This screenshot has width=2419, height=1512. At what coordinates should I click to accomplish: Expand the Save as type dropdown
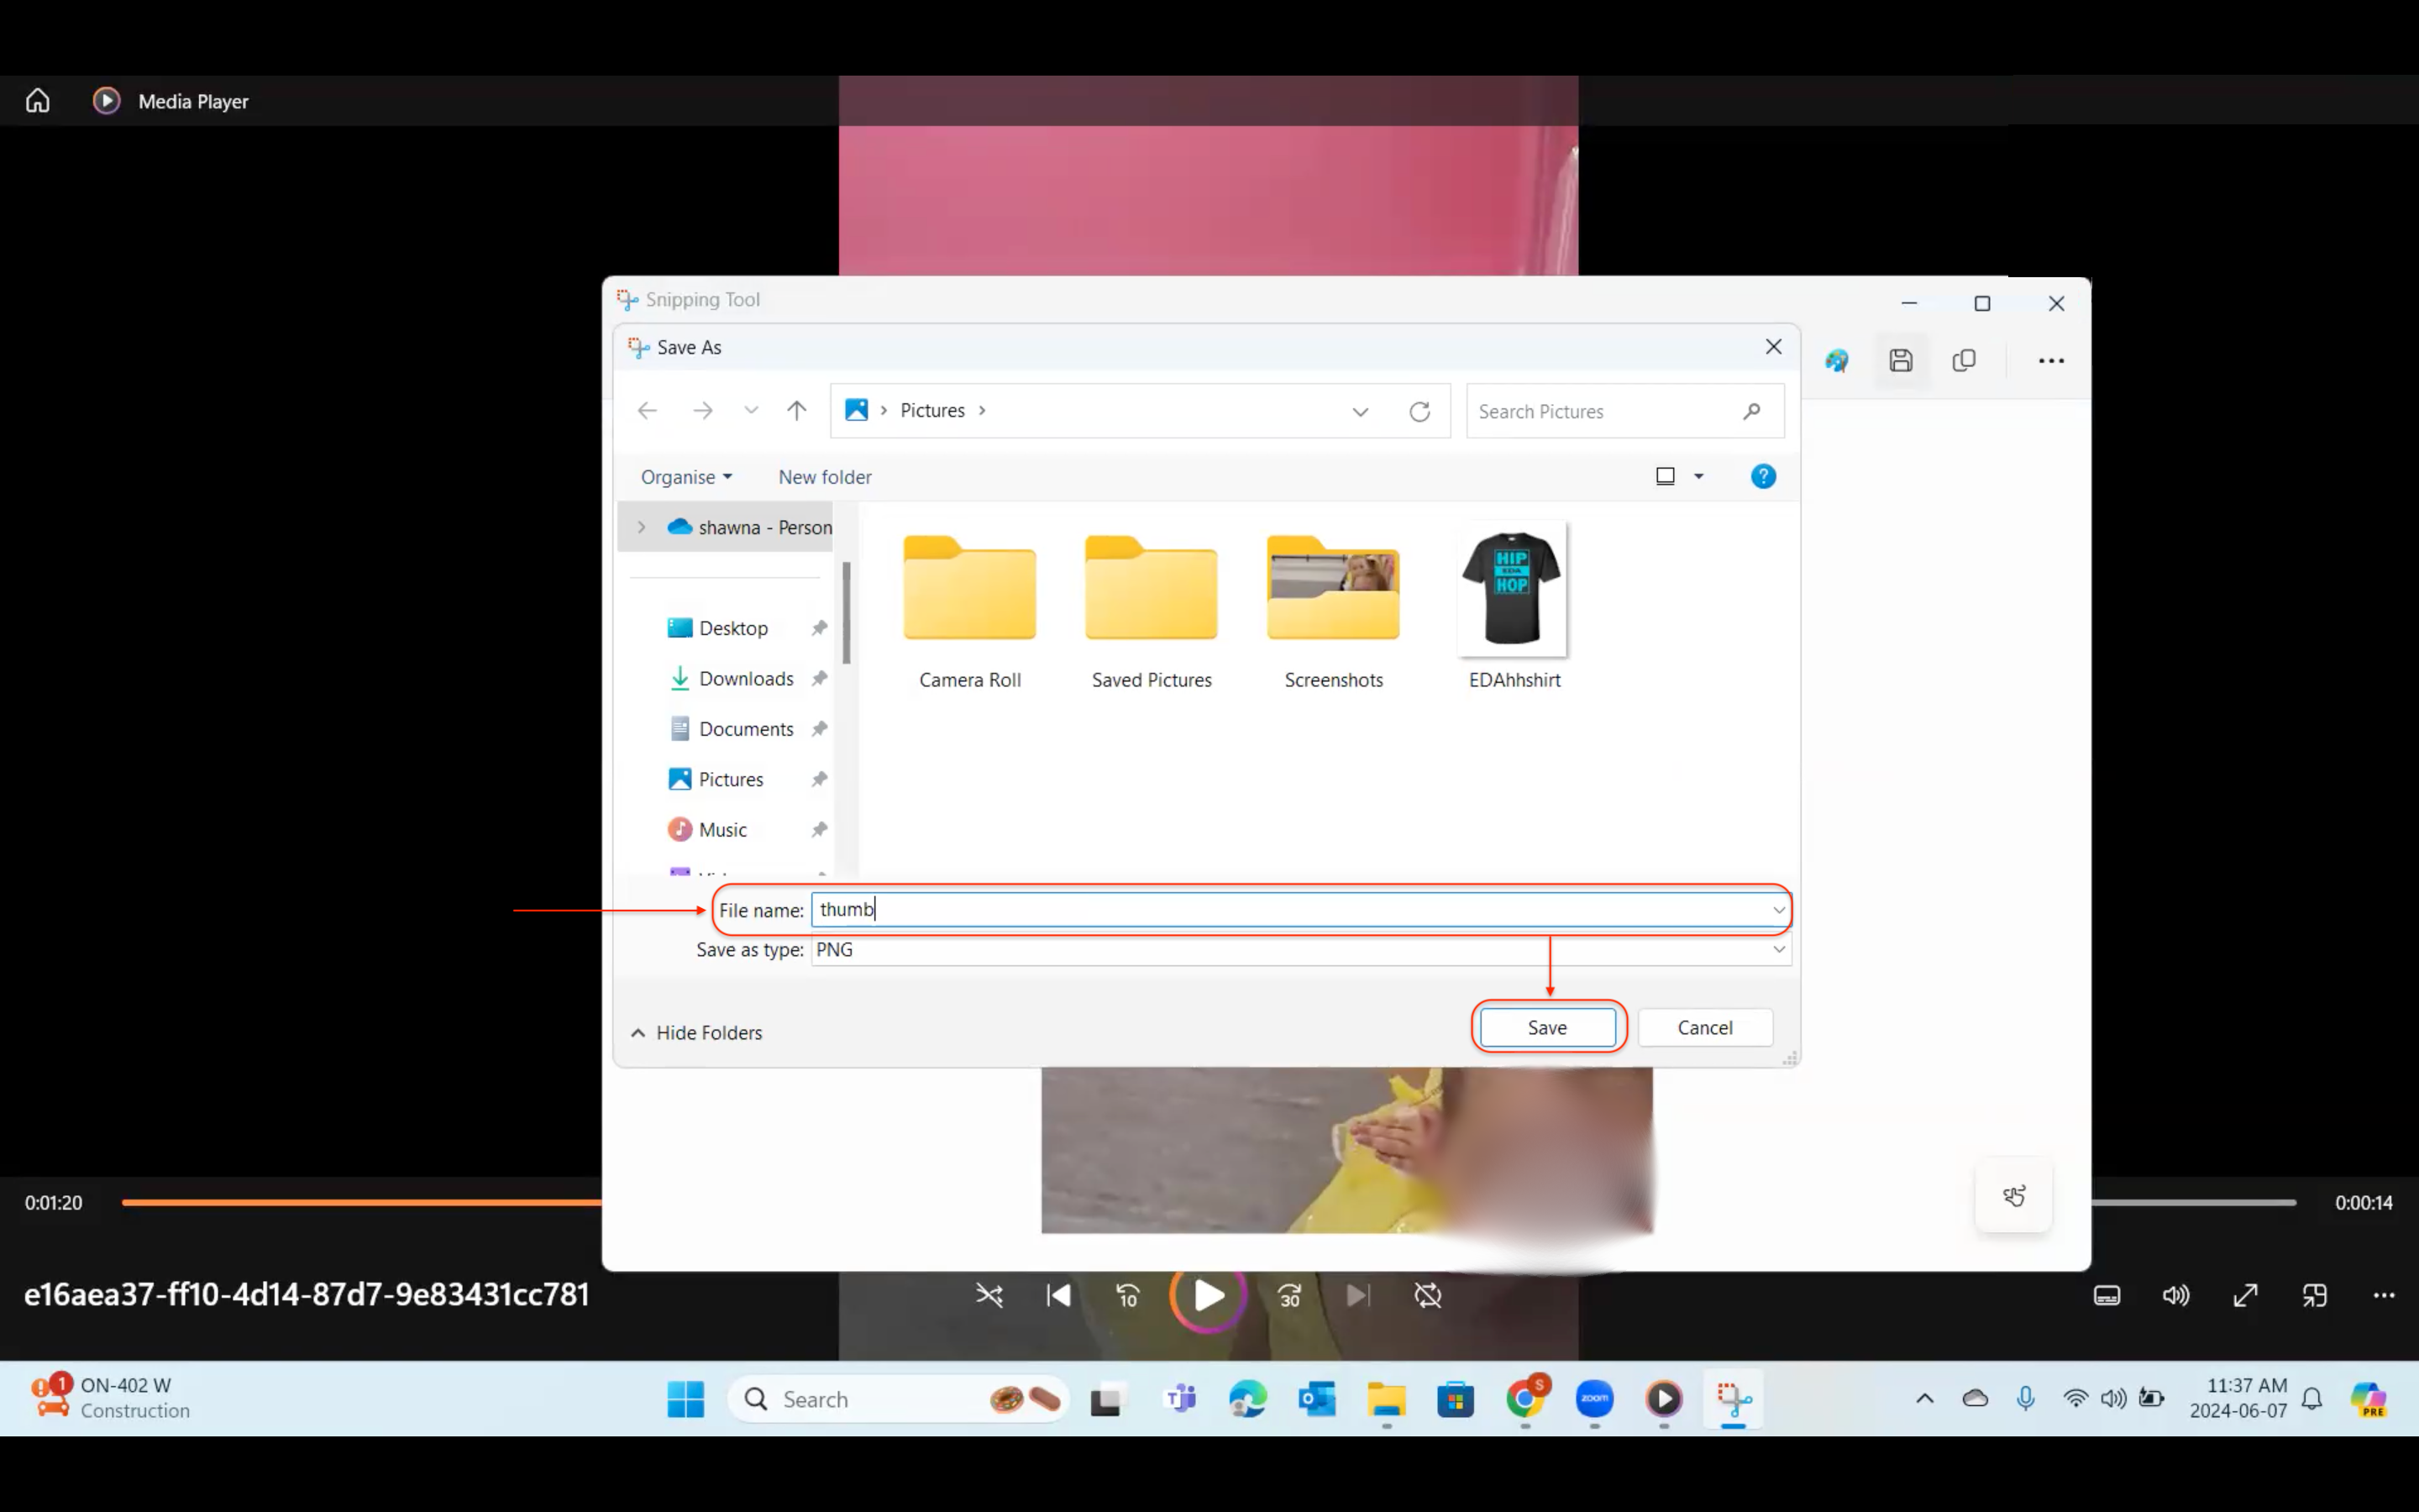tap(1778, 950)
